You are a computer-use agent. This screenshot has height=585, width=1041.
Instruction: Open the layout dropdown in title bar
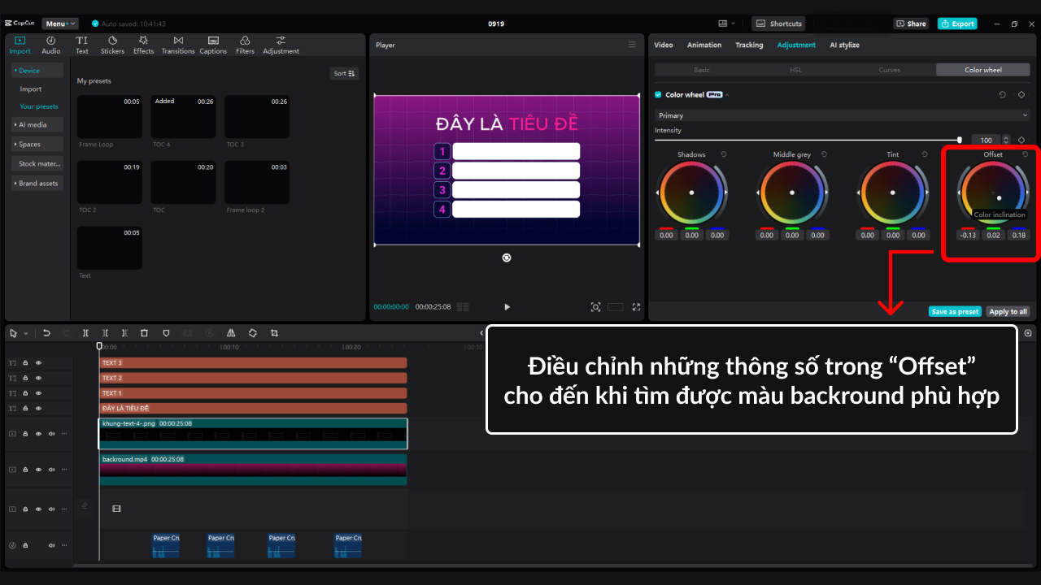pyautogui.click(x=726, y=24)
